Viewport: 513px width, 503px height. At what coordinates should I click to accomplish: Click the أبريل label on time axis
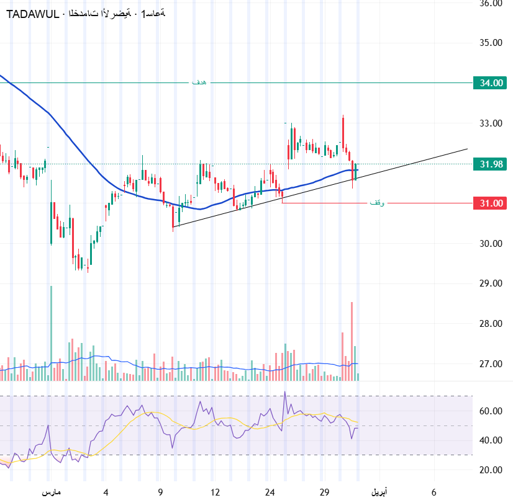[x=378, y=492]
